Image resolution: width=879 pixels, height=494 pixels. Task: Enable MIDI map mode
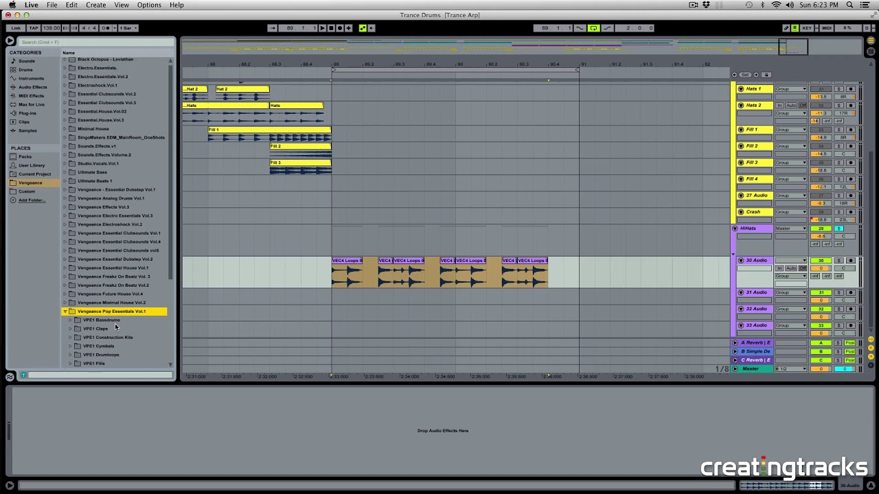pos(827,28)
